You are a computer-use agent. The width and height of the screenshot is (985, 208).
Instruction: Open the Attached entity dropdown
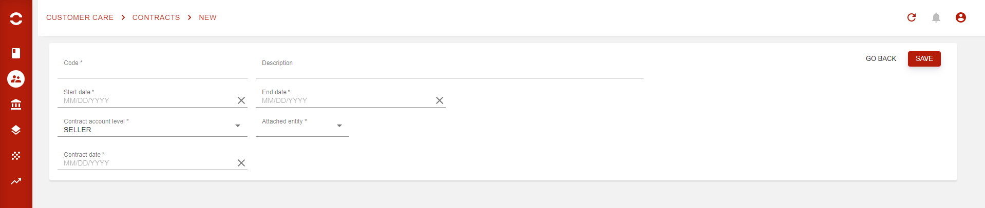[x=339, y=126]
